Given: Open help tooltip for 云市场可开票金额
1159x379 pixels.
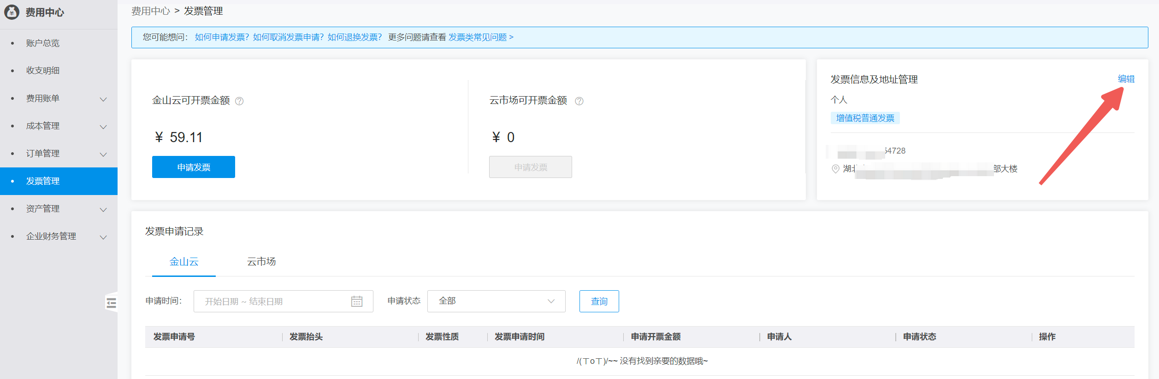Looking at the screenshot, I should (579, 101).
